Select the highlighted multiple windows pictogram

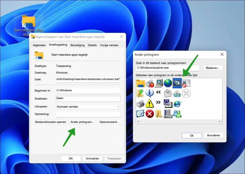click(177, 83)
